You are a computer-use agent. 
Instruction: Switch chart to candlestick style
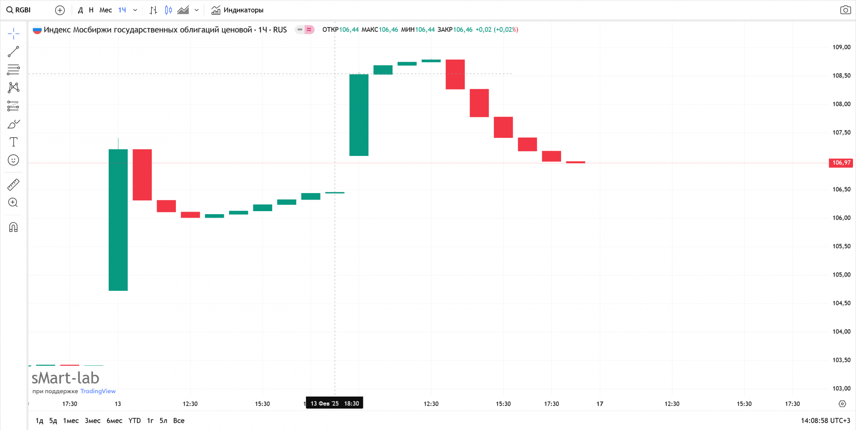[x=168, y=10]
